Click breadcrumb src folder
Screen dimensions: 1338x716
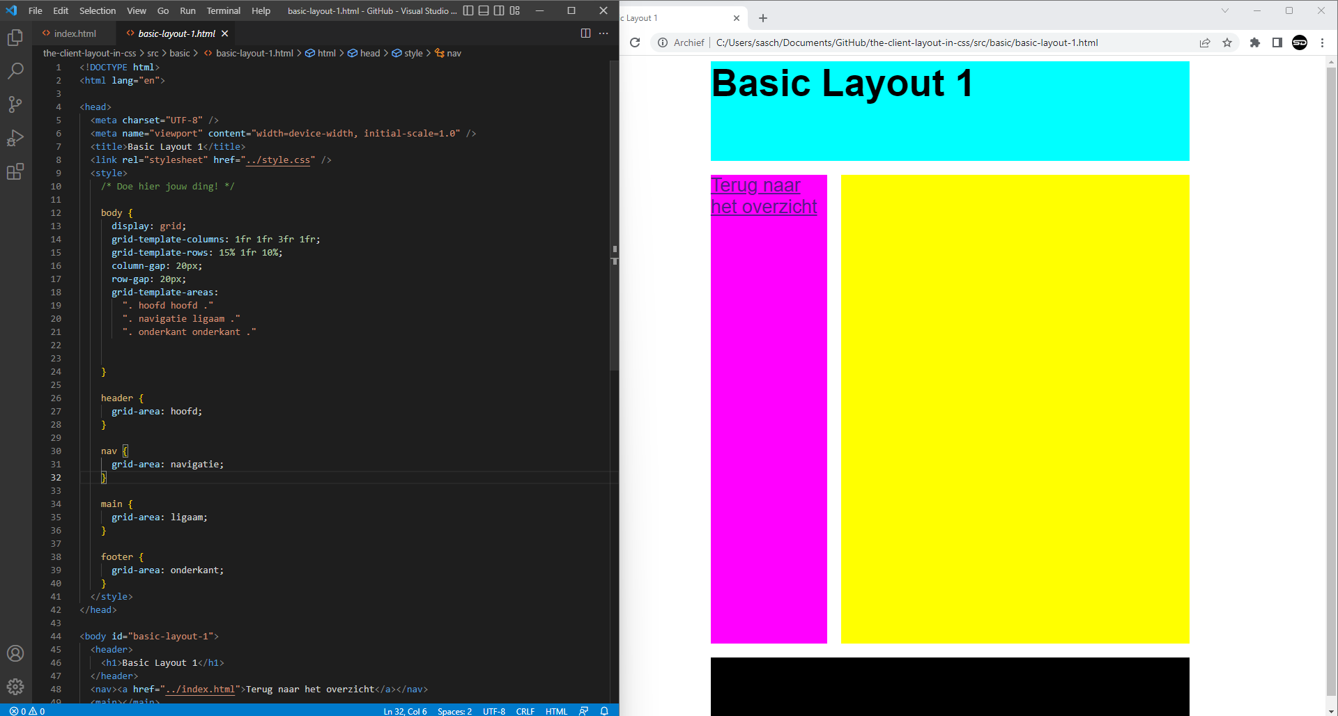pos(153,53)
